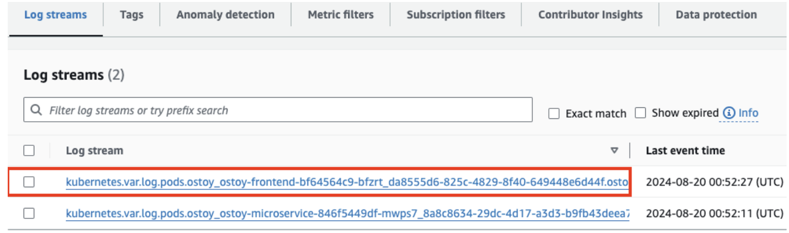Click the Info circle icon
Screen dimensions: 789x233
(729, 113)
